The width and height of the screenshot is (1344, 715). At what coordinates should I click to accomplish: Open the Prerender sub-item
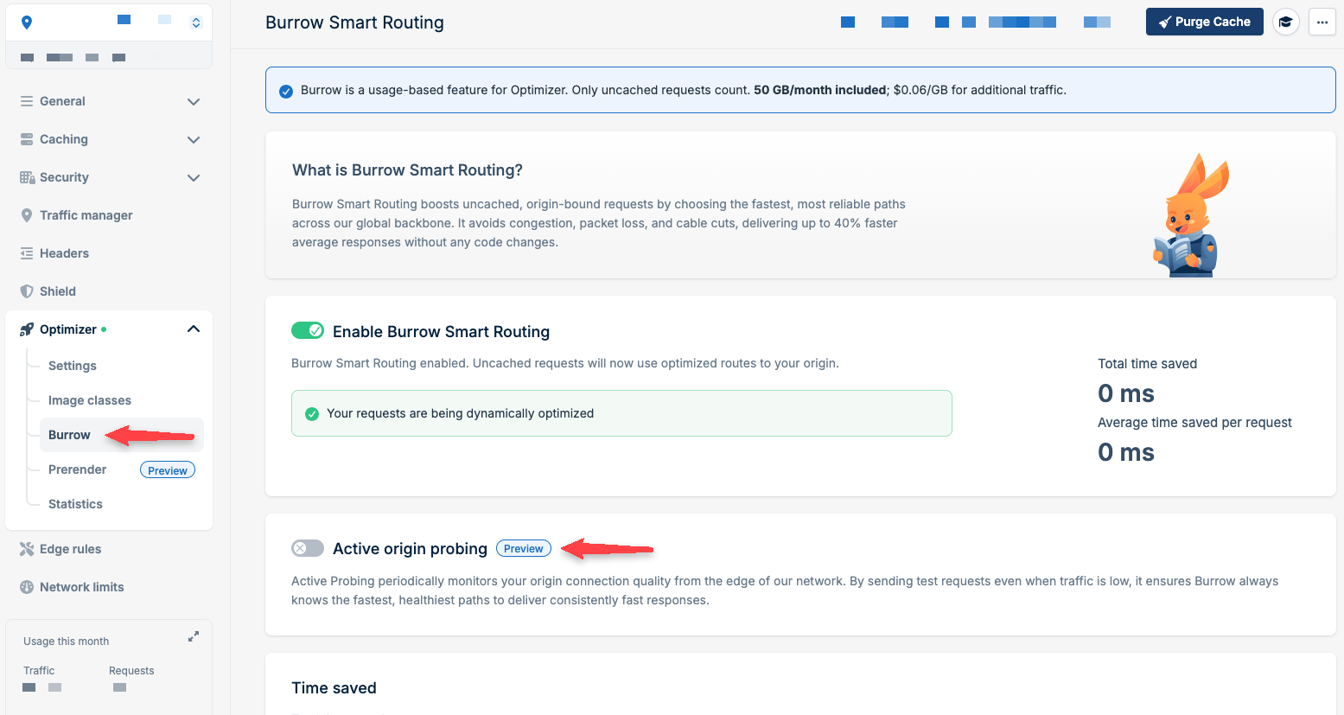tap(78, 469)
